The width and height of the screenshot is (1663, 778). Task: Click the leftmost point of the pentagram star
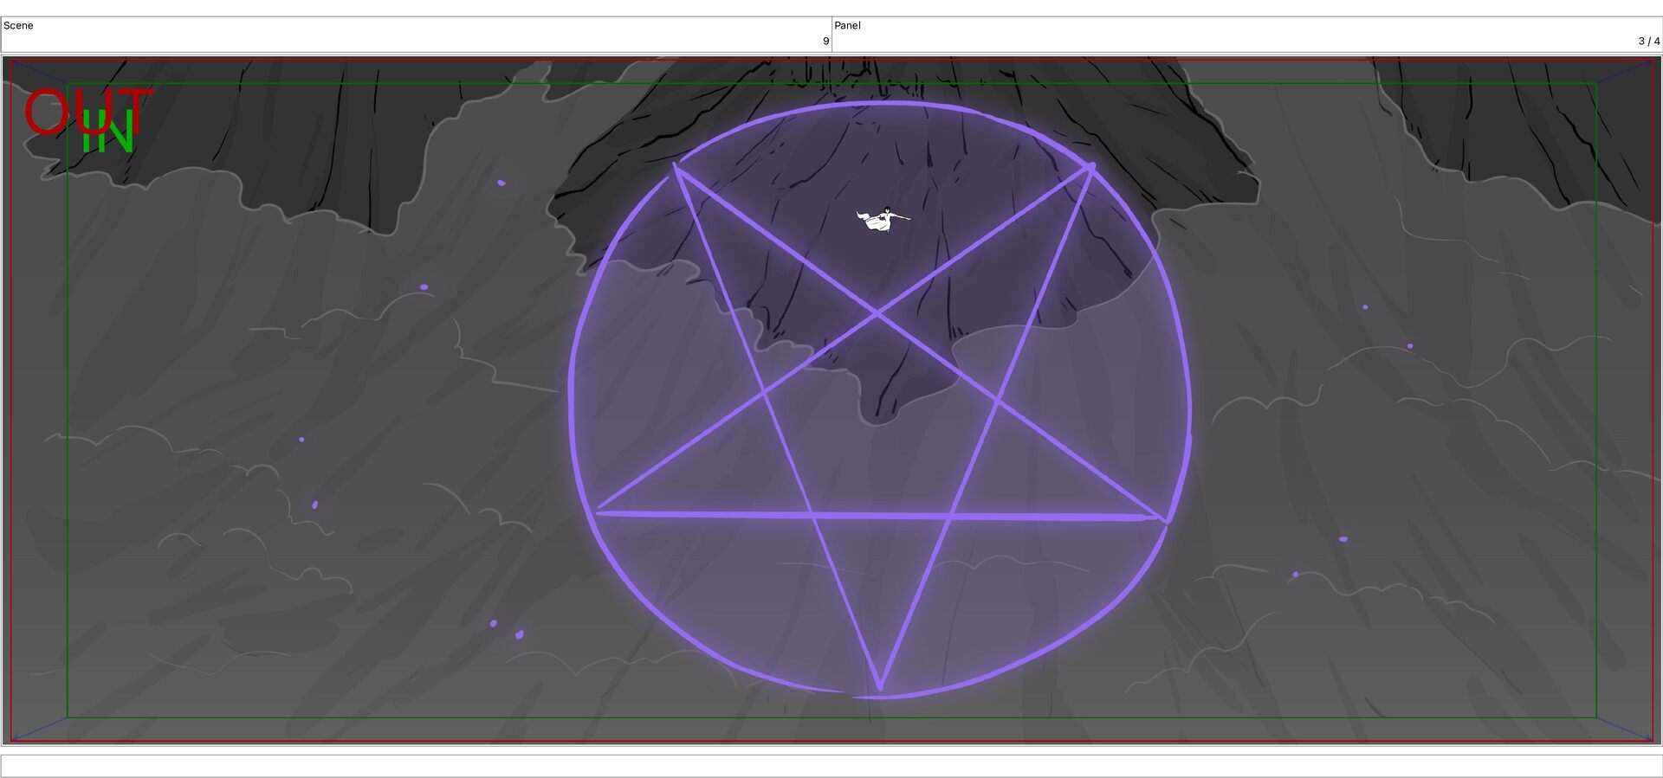[599, 512]
